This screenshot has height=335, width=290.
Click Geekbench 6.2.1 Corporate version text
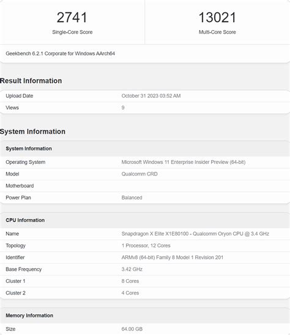click(61, 53)
